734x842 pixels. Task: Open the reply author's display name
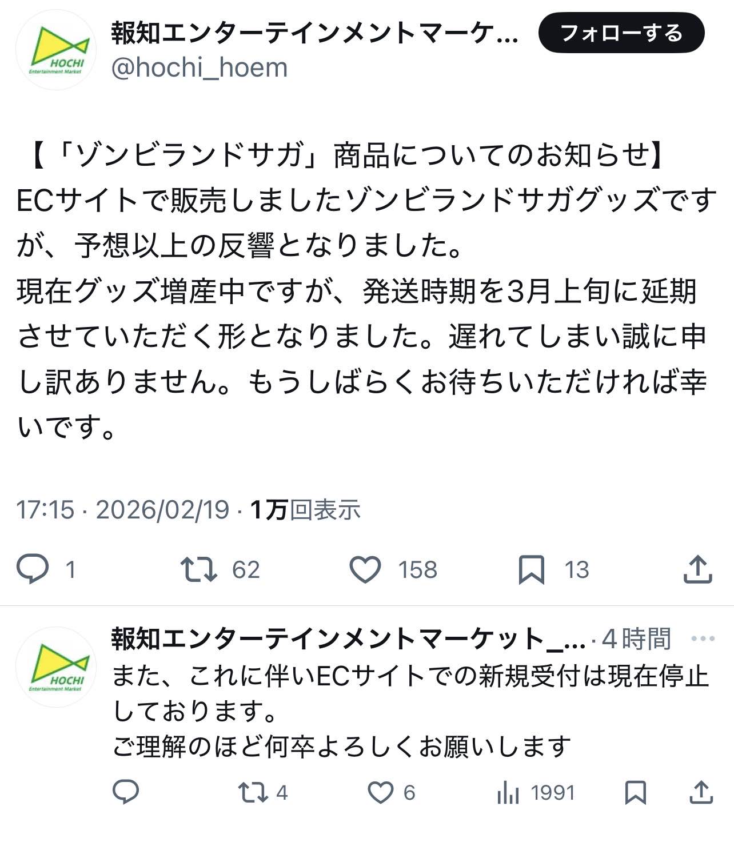[x=348, y=639]
